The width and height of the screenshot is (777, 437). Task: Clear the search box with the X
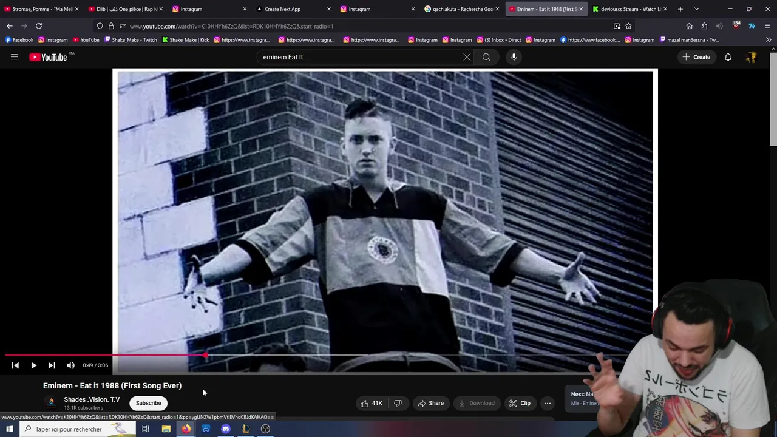click(467, 57)
